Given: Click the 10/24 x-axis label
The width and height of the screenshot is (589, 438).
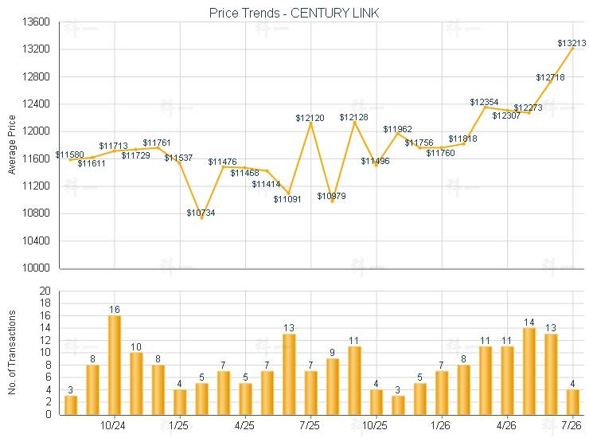Looking at the screenshot, I should coord(113,425).
